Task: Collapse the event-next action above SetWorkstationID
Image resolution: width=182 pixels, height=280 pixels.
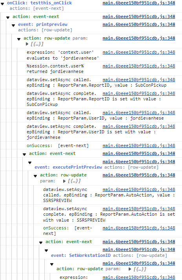Action: 41,242
